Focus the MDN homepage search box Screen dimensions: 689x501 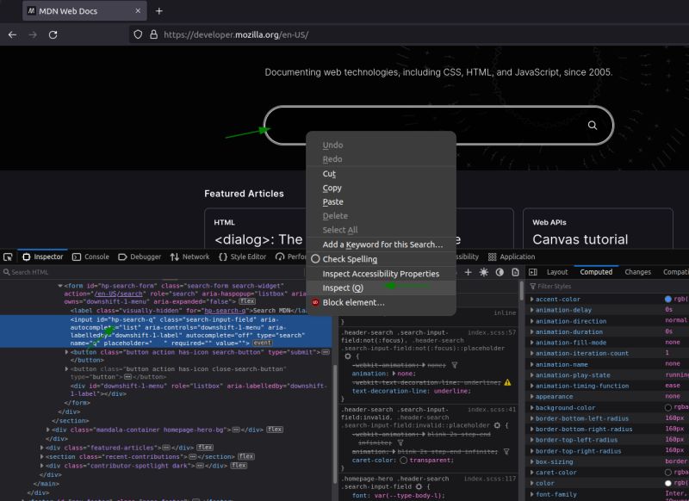(438, 126)
